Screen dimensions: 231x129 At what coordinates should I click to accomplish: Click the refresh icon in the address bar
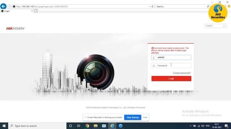[152, 6]
